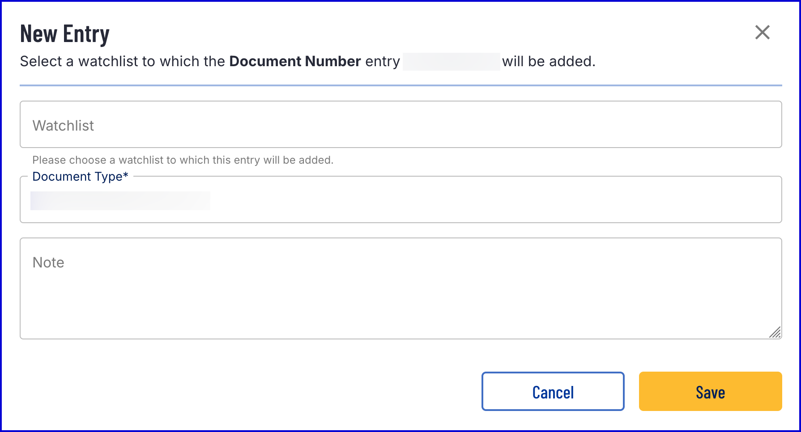Image resolution: width=801 pixels, height=432 pixels.
Task: Click the blue divider under the description
Action: click(400, 85)
